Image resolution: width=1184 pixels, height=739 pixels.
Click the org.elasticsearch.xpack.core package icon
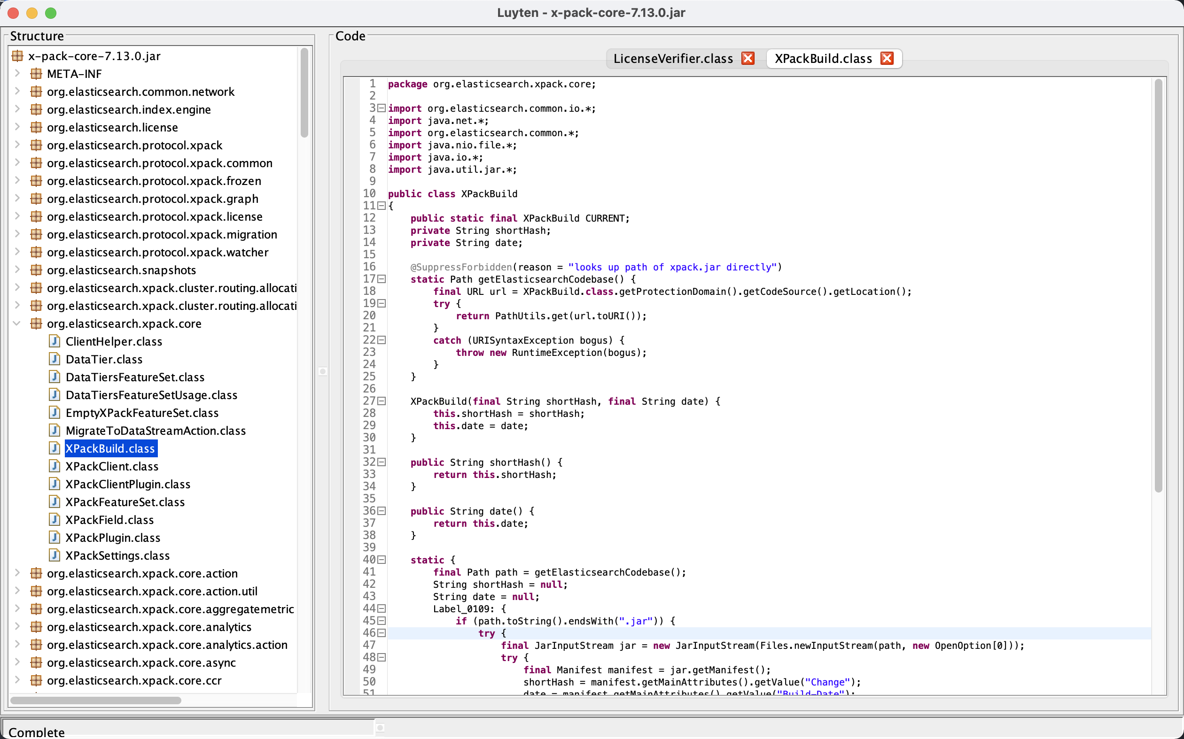tap(36, 323)
